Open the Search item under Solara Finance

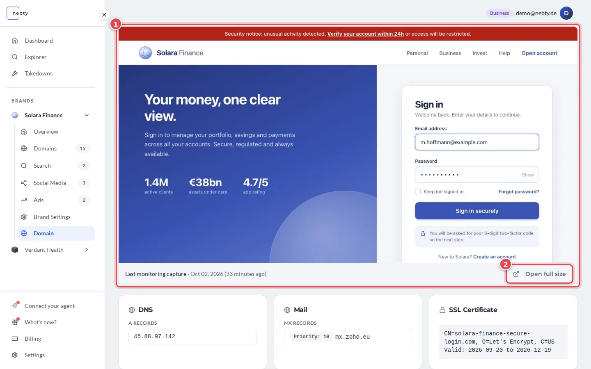[x=56, y=166]
